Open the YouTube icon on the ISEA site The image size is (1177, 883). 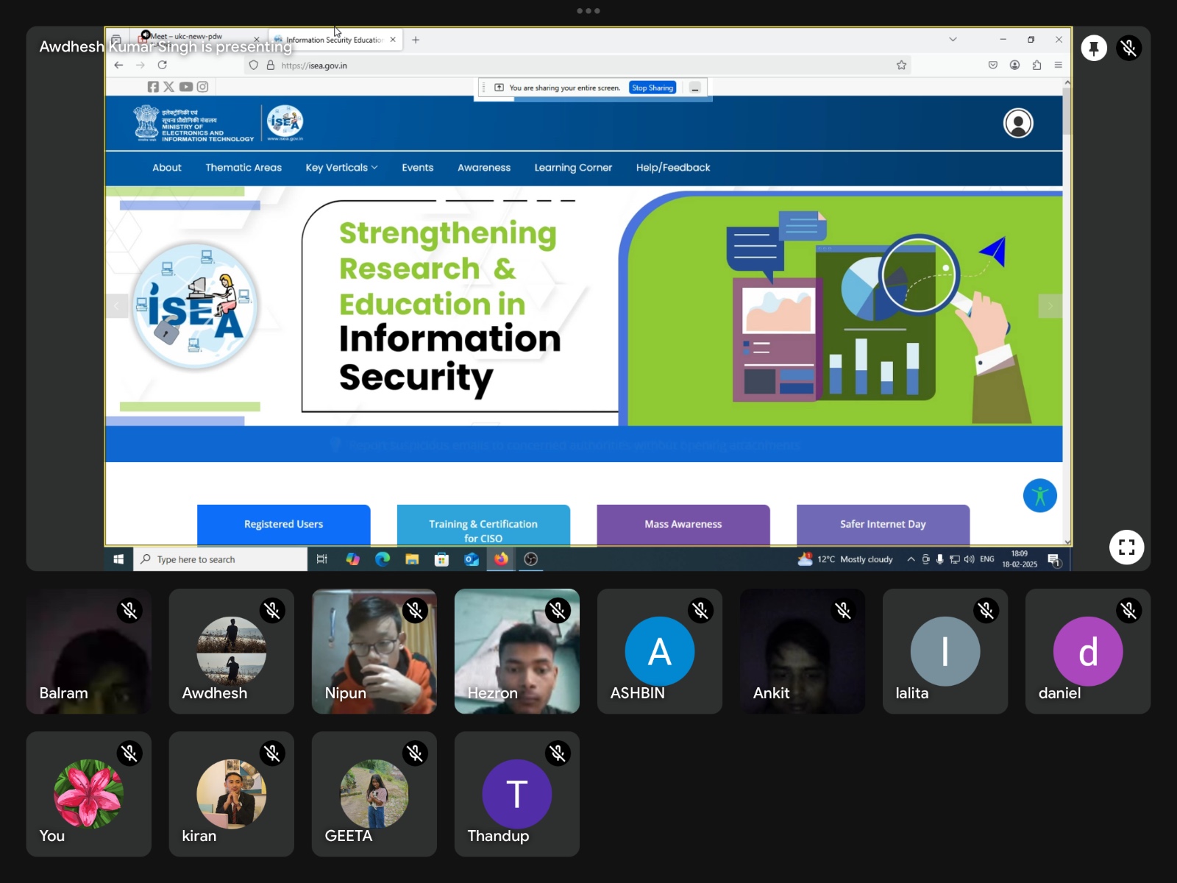click(186, 87)
